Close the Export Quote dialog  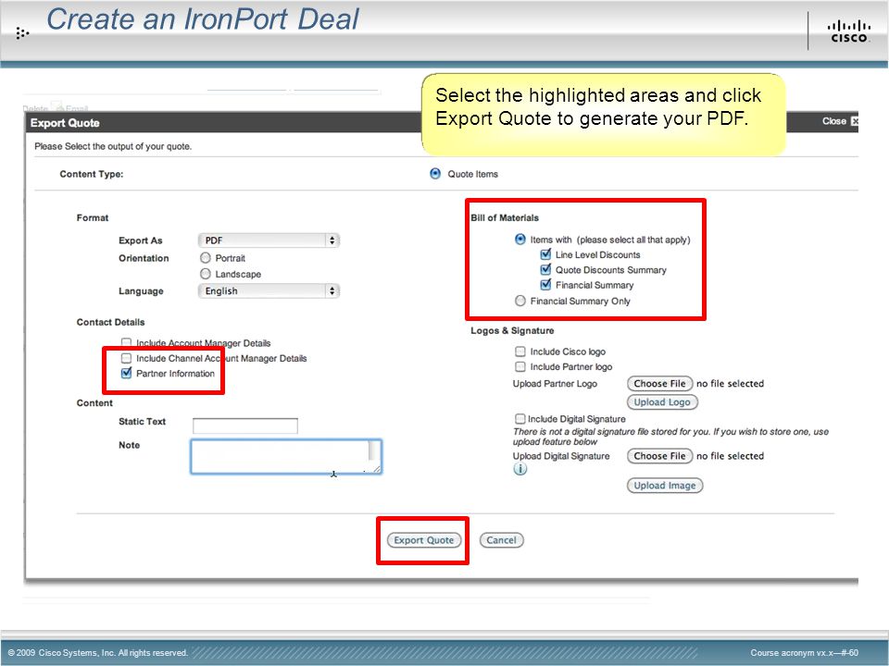pyautogui.click(x=840, y=121)
